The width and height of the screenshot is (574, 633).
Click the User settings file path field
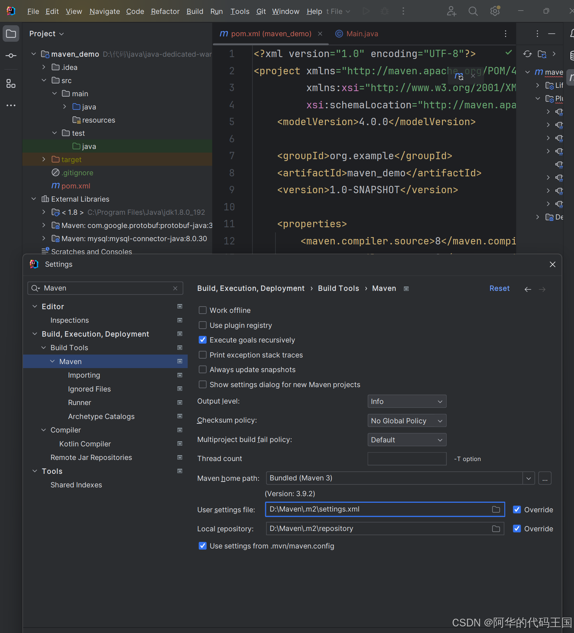[x=385, y=509]
